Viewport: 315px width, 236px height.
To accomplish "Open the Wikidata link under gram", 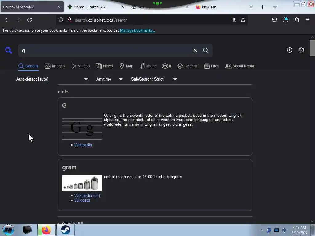I will (82, 200).
